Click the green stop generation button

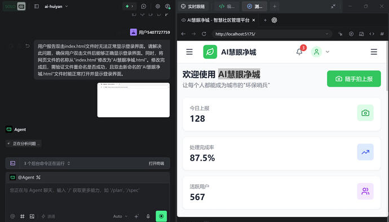[x=161, y=216]
